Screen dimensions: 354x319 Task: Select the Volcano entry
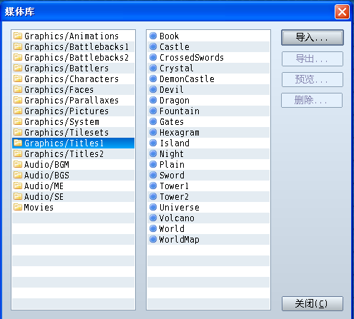[208, 218]
